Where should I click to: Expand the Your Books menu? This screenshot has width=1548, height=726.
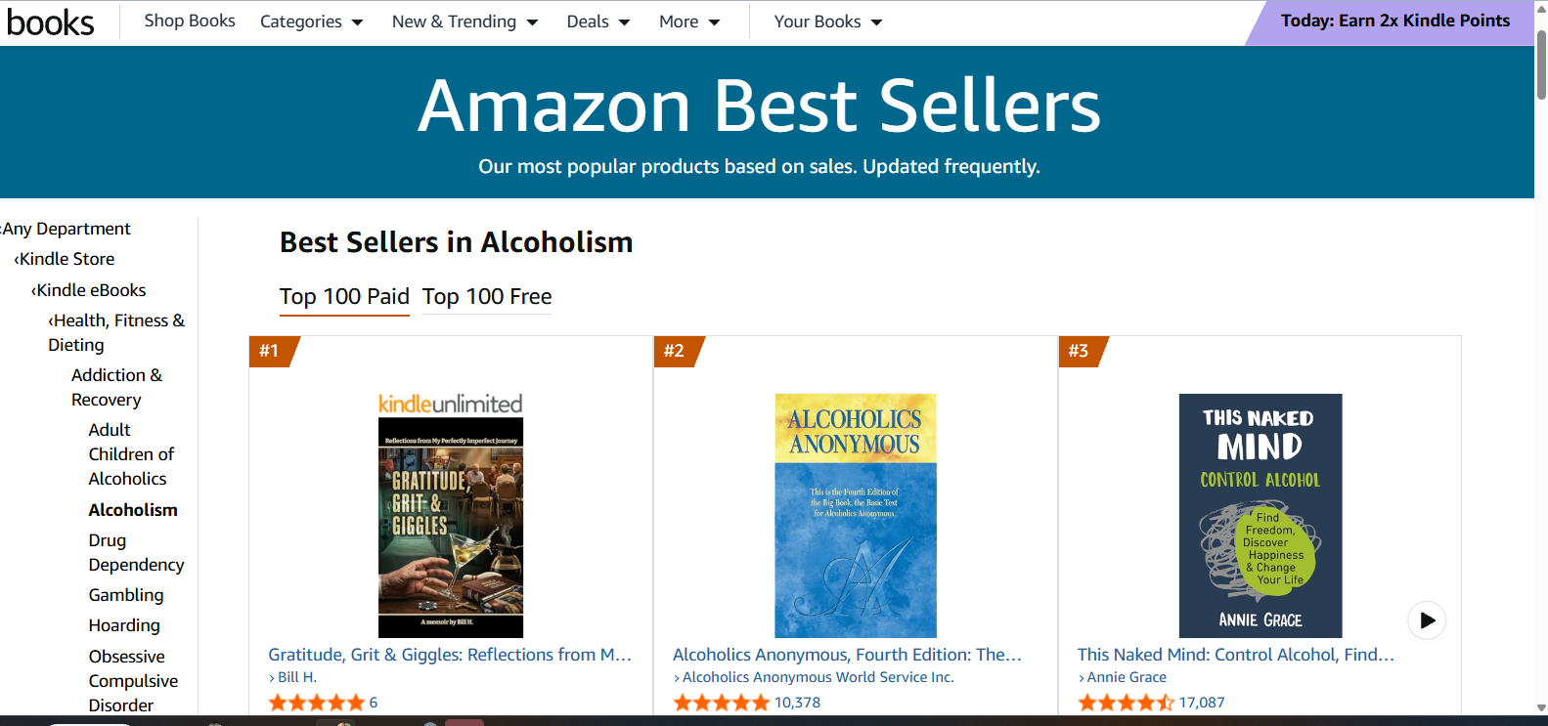828,21
